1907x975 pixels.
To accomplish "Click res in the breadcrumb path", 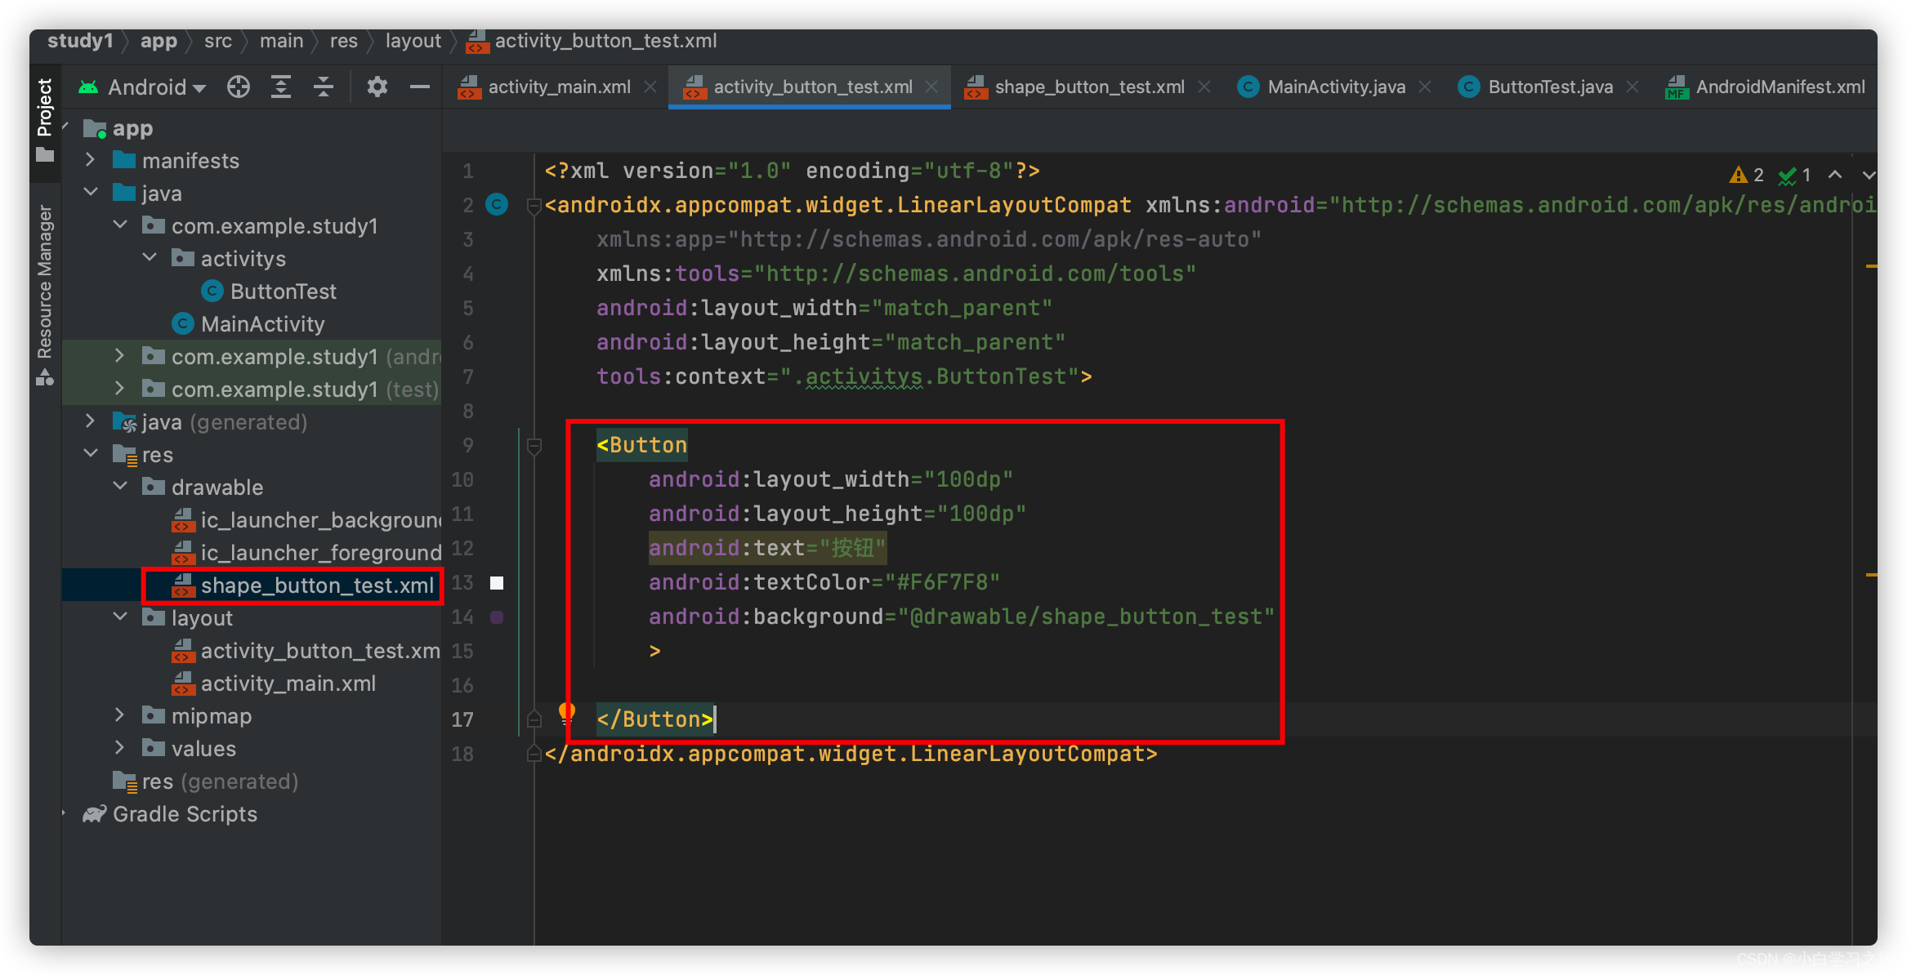I will point(344,41).
